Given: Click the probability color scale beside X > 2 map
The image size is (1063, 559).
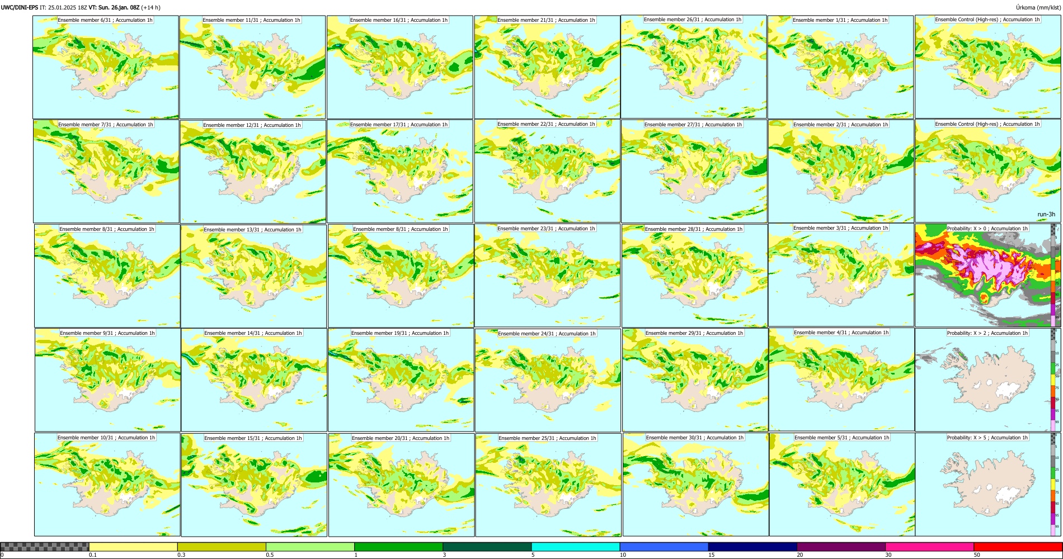Looking at the screenshot, I should [x=1053, y=380].
